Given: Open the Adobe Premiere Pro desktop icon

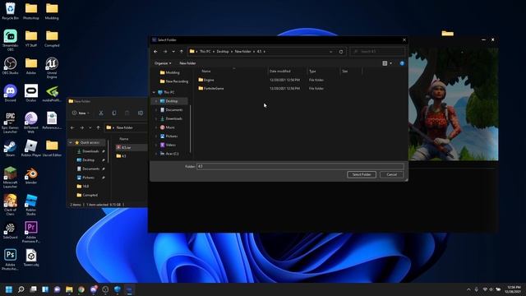Looking at the screenshot, I should (x=31, y=232).
